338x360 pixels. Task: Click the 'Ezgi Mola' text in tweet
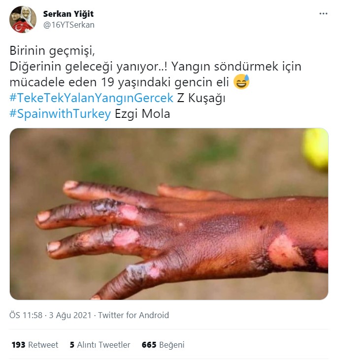[x=142, y=114]
